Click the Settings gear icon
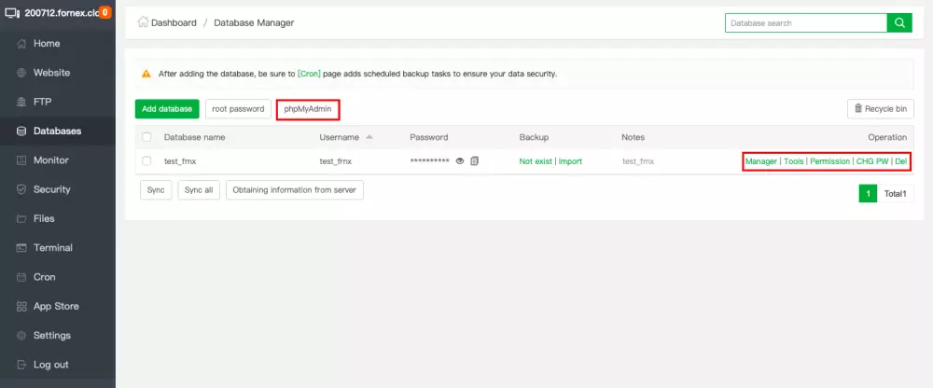 21,335
